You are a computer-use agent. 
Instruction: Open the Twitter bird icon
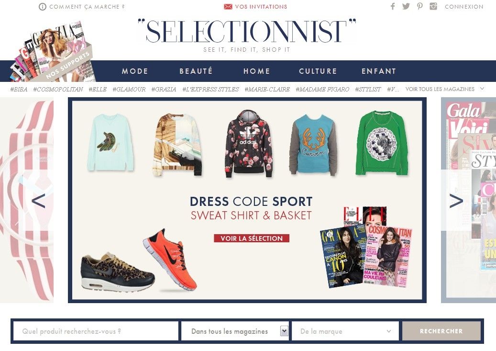coord(406,6)
